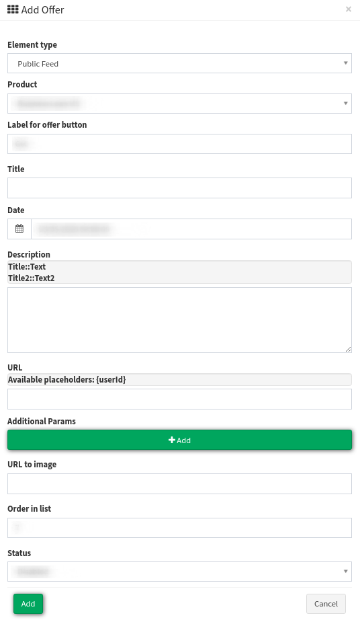Image resolution: width=360 pixels, height=624 pixels.
Task: Click the plus icon in Additional Params button
Action: [172, 440]
